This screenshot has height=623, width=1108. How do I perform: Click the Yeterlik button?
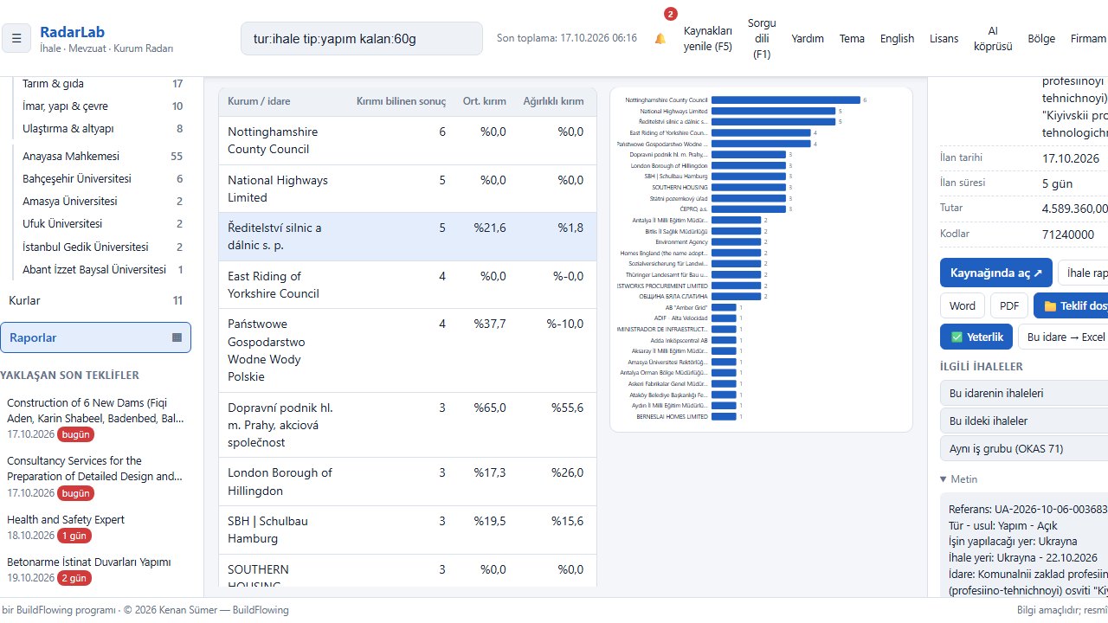point(976,337)
